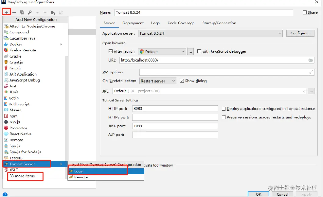Click the copy configuration icon
The height and width of the screenshot is (197, 323).
22,12
